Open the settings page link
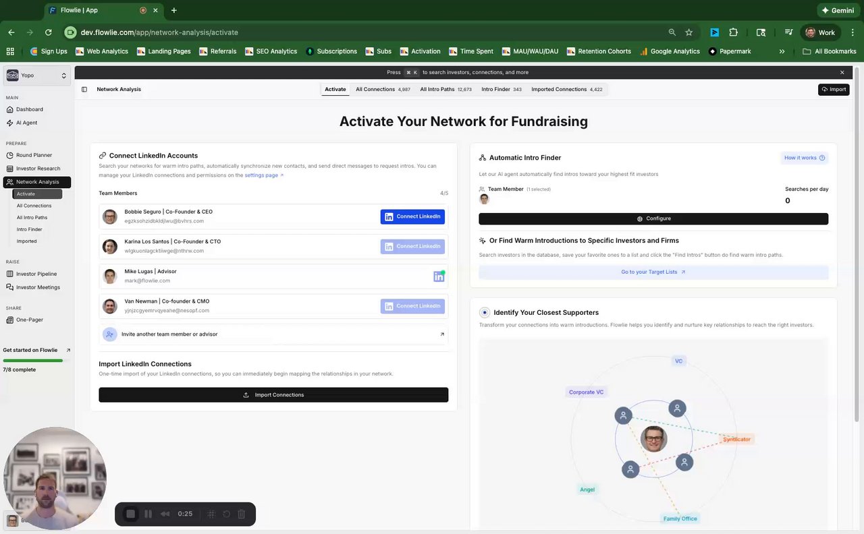 click(264, 175)
